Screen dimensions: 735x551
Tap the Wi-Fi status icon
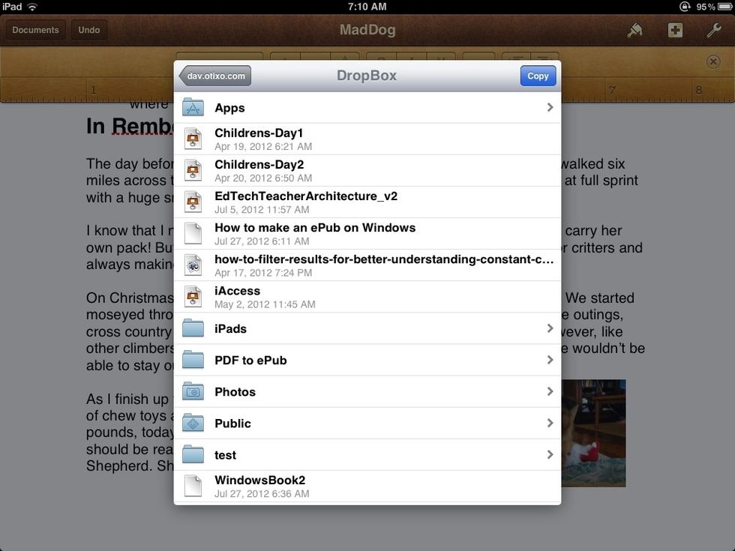click(32, 7)
